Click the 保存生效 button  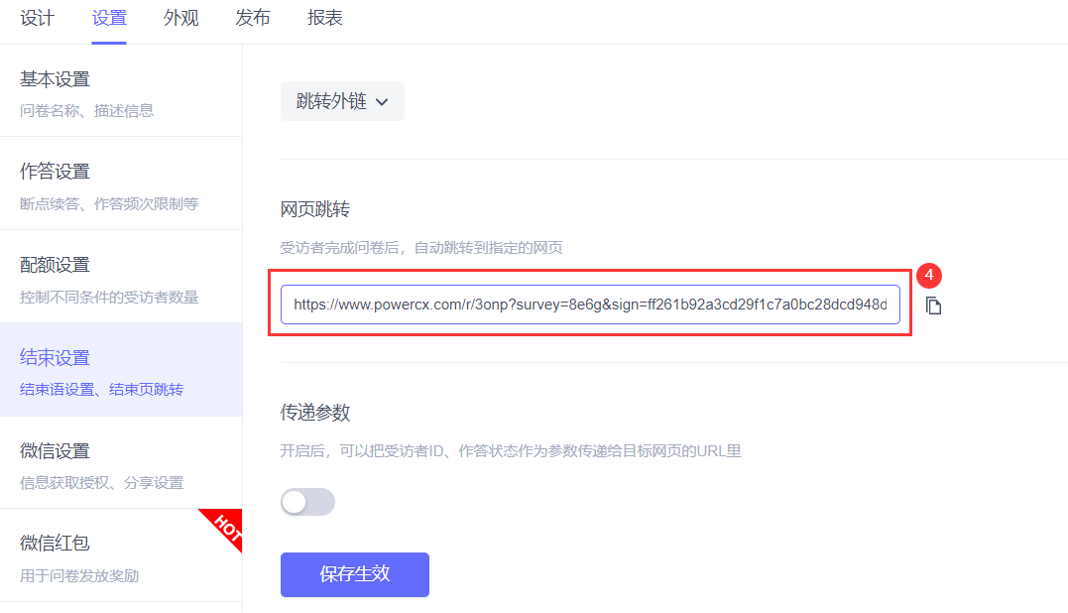355,574
